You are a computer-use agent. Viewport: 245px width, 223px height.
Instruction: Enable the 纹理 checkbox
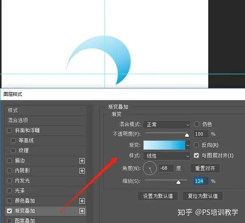click(x=13, y=150)
